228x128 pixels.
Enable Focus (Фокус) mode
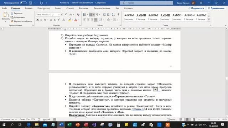point(172,119)
